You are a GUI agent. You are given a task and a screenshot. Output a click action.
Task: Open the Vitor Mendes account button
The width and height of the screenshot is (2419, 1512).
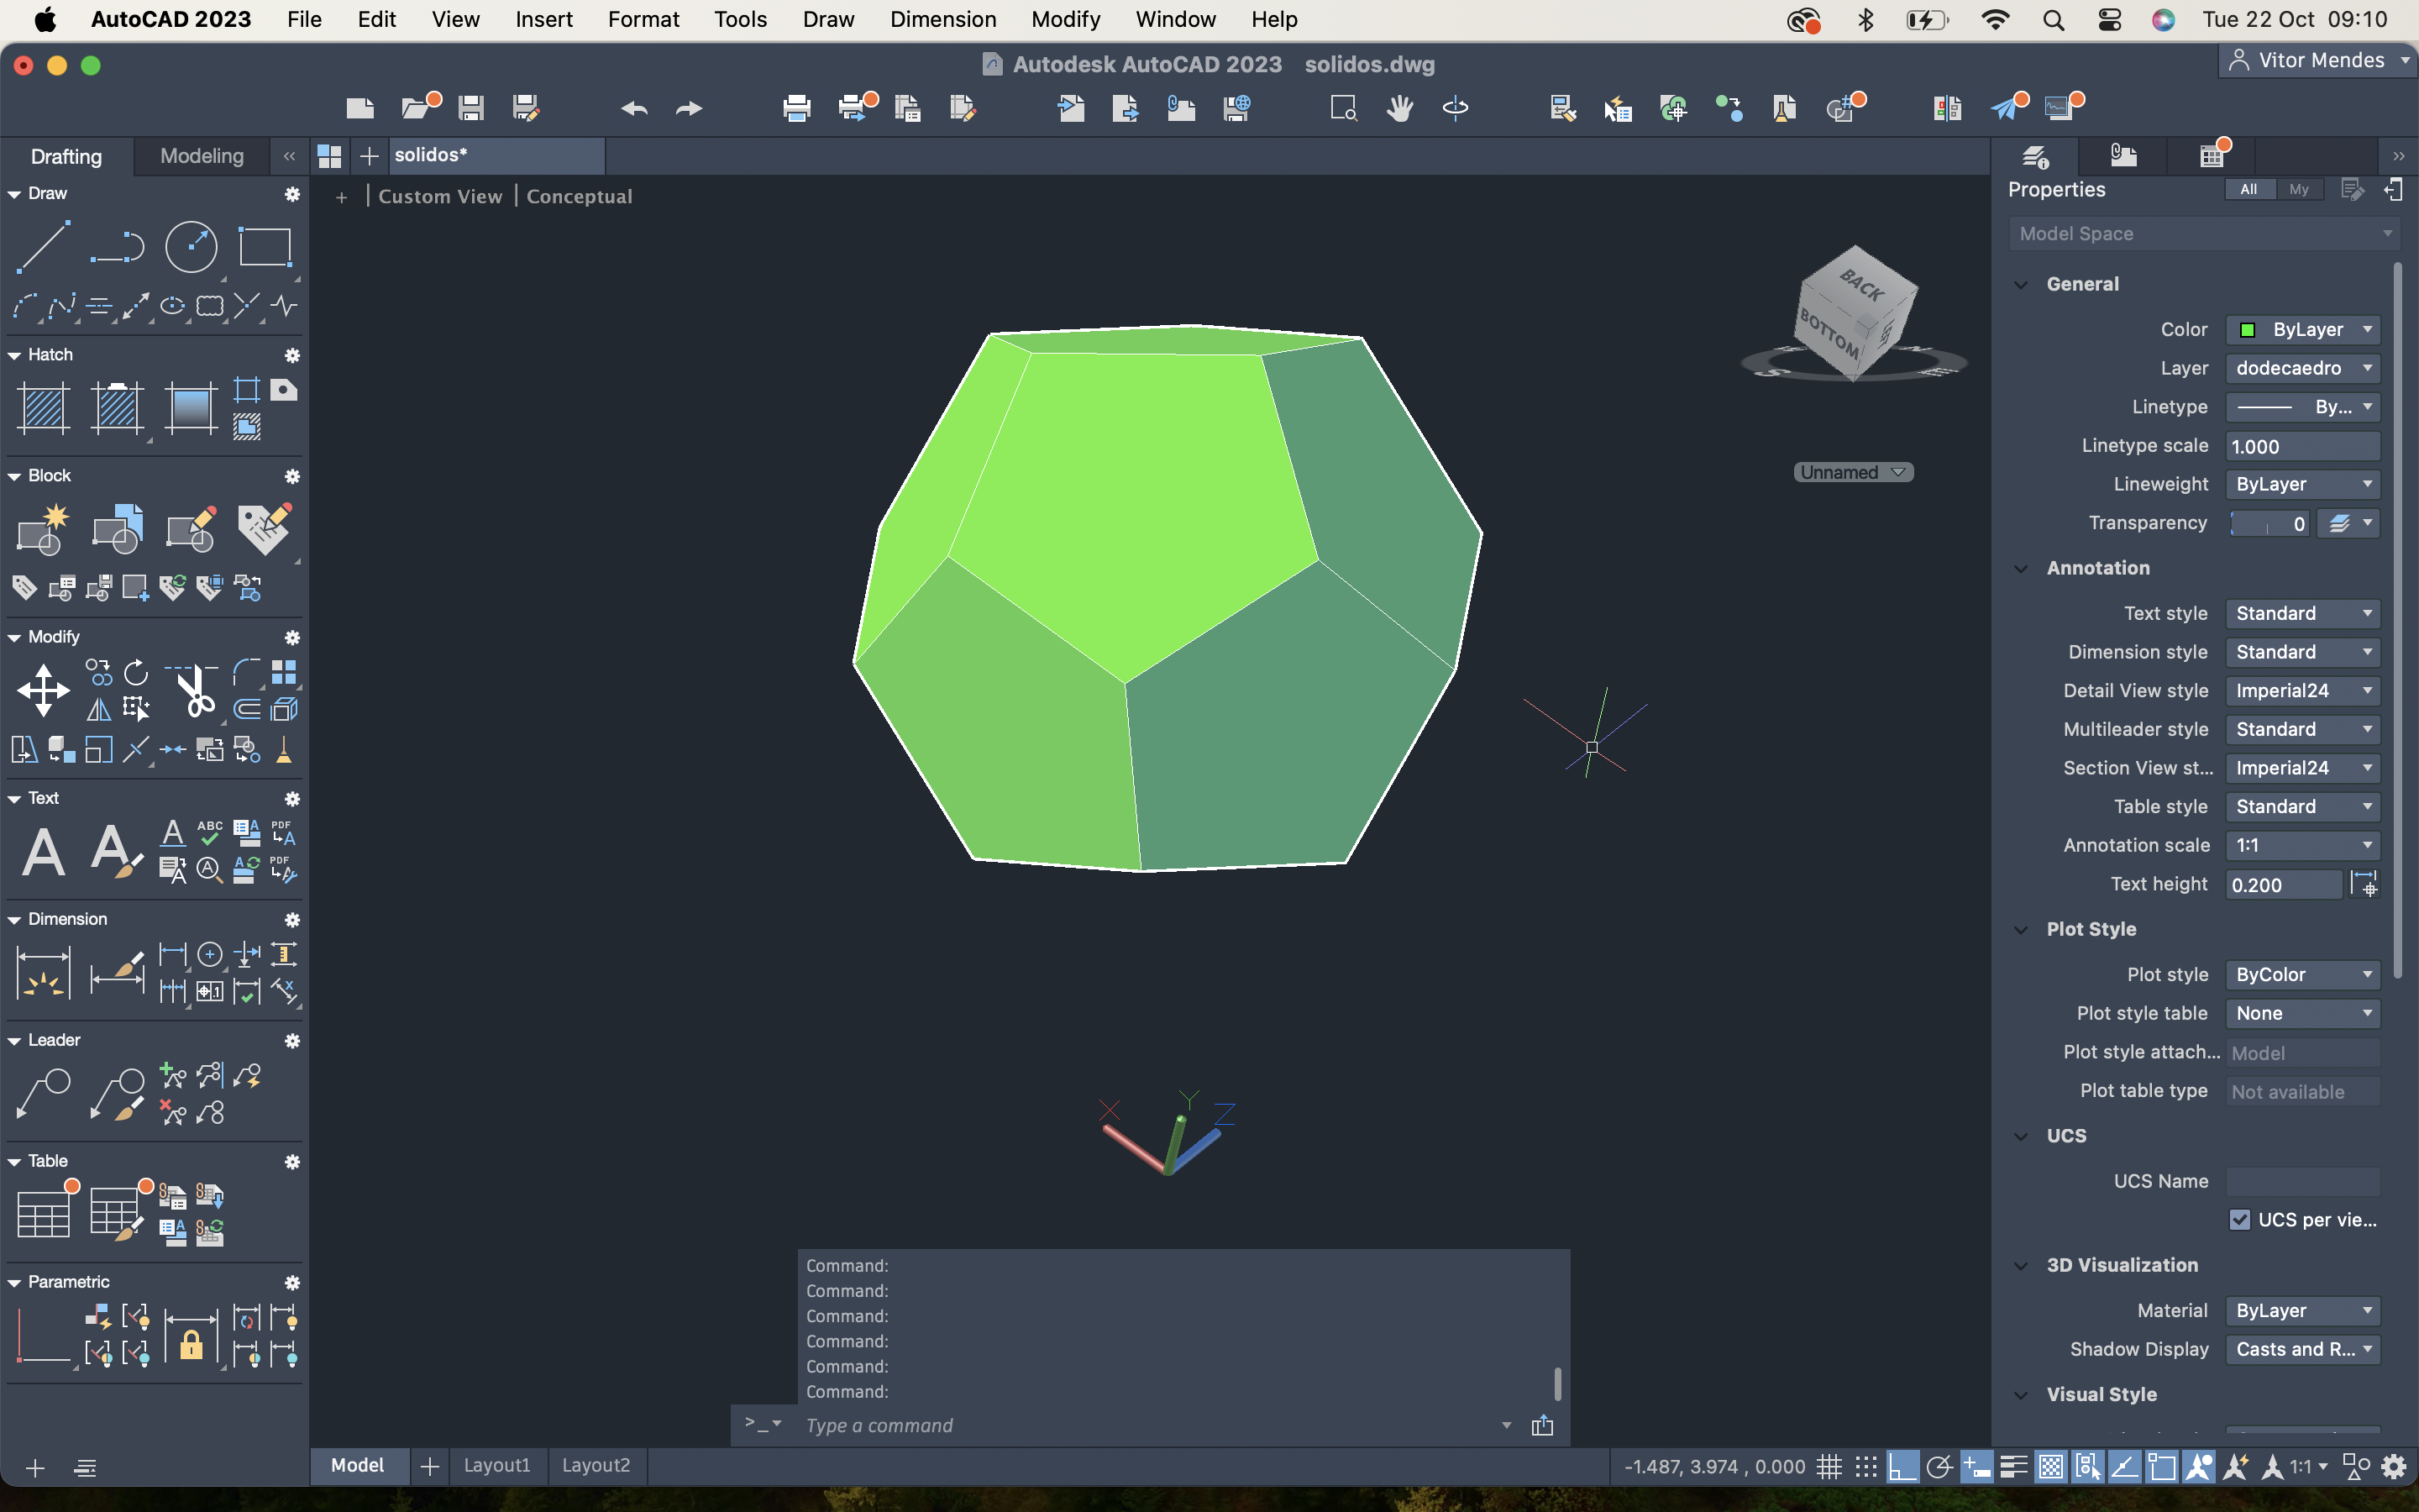click(x=2319, y=60)
